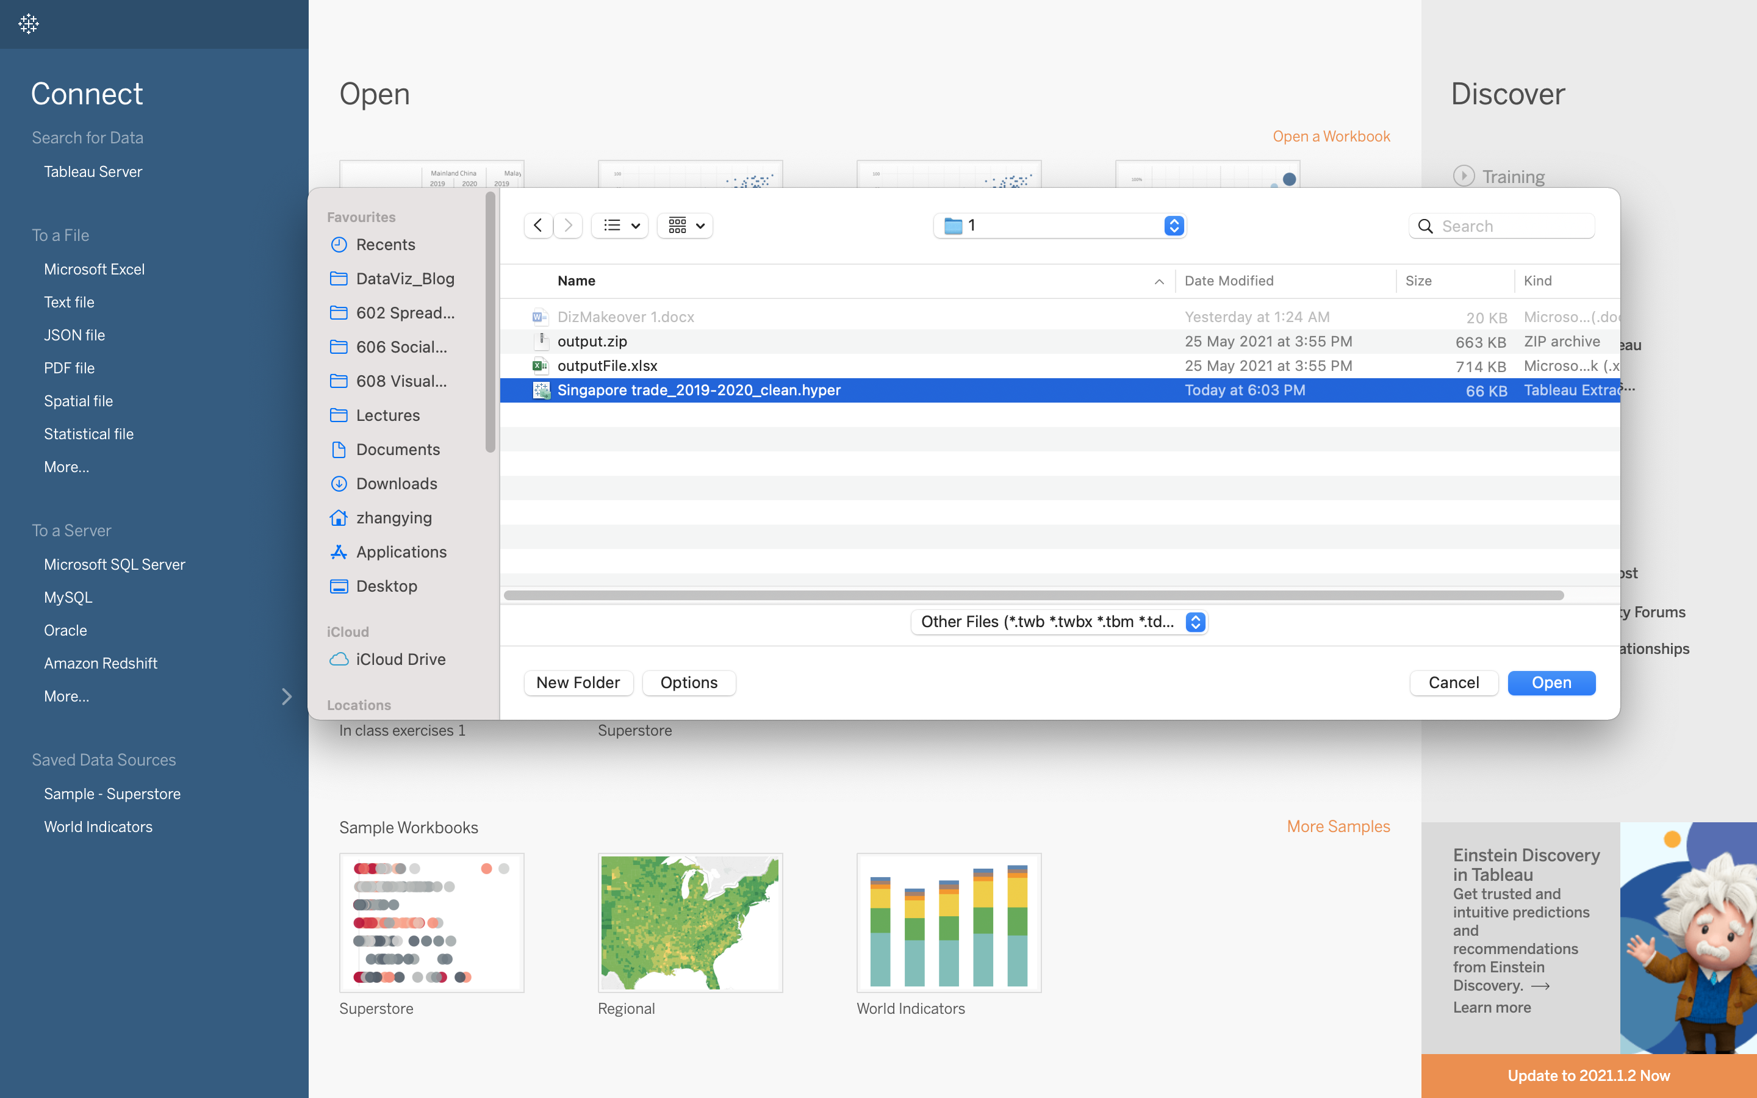
Task: Go forward in the file dialog
Action: coord(569,226)
